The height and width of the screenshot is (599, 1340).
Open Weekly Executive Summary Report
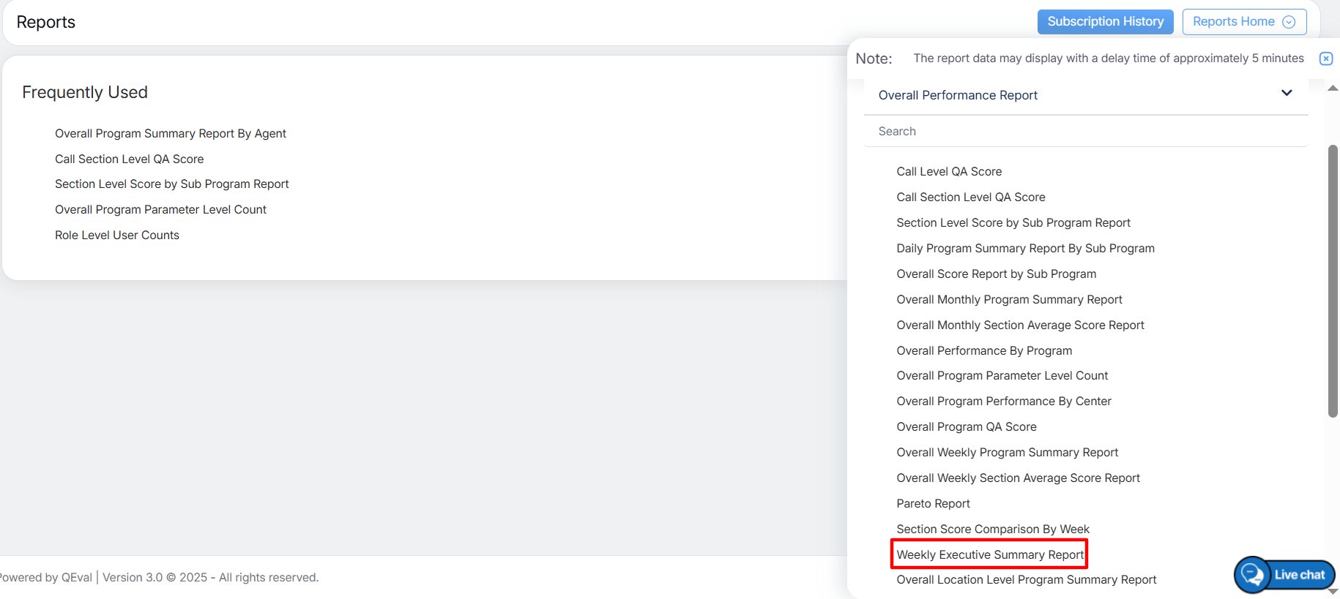click(989, 554)
